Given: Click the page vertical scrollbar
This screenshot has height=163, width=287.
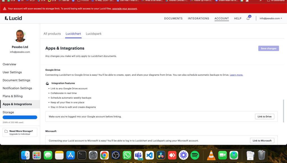Looking at the screenshot, I should (284, 111).
